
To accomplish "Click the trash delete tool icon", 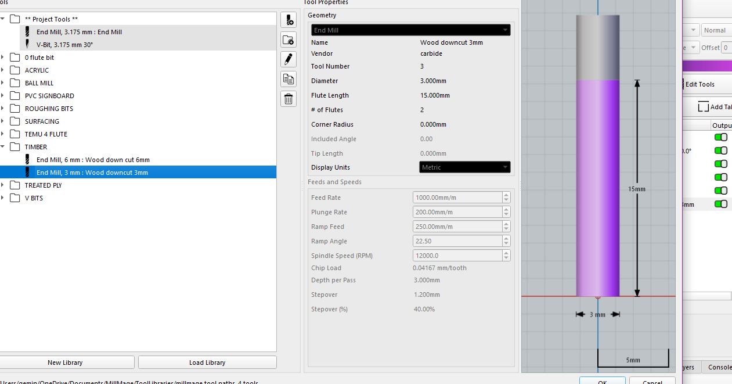I will click(x=288, y=99).
